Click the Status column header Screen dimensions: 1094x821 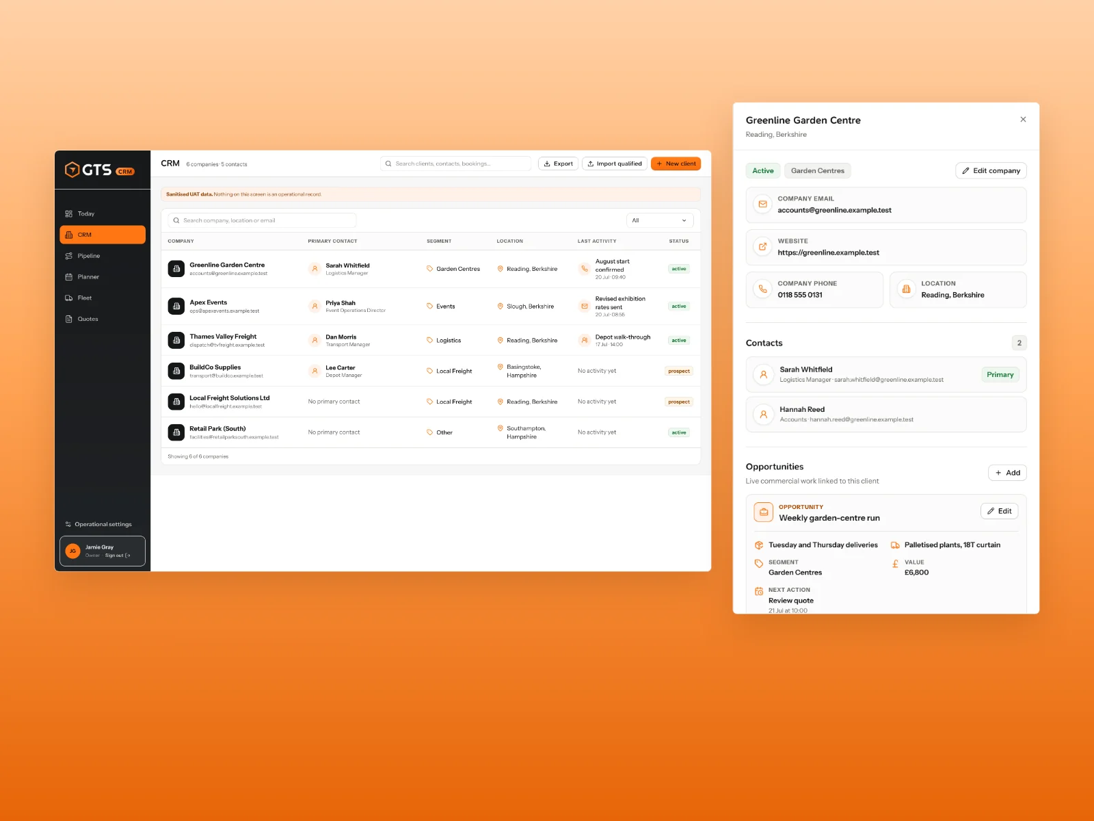click(x=679, y=241)
